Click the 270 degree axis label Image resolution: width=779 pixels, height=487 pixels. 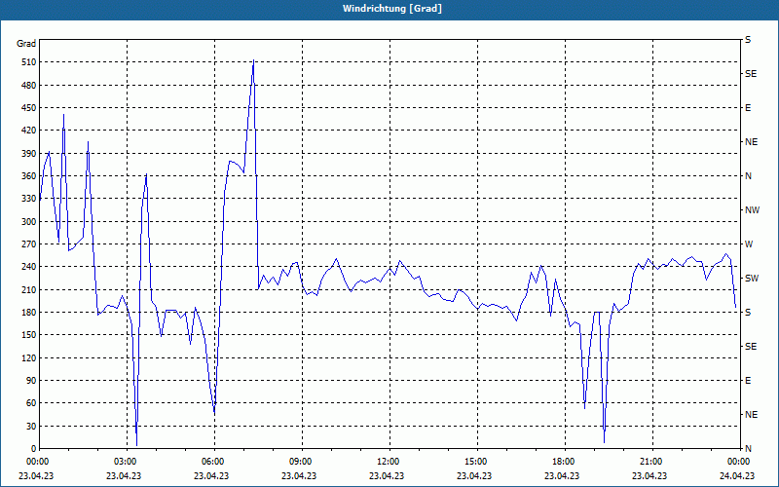[30, 244]
